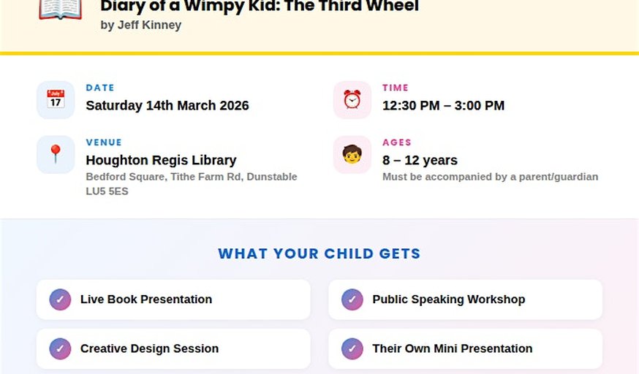639x374 pixels.
Task: Click the Houghton Regis Library venue name
Action: (x=161, y=160)
